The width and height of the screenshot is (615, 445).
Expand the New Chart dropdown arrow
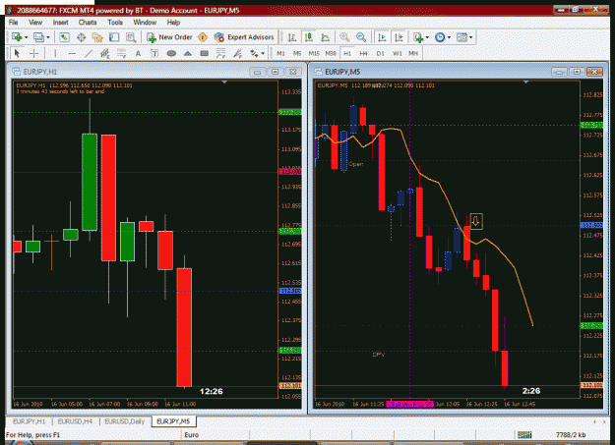26,37
